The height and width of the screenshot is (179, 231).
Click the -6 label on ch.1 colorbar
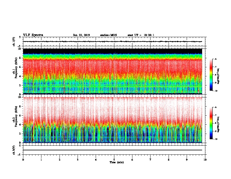pyautogui.click(x=215, y=59)
